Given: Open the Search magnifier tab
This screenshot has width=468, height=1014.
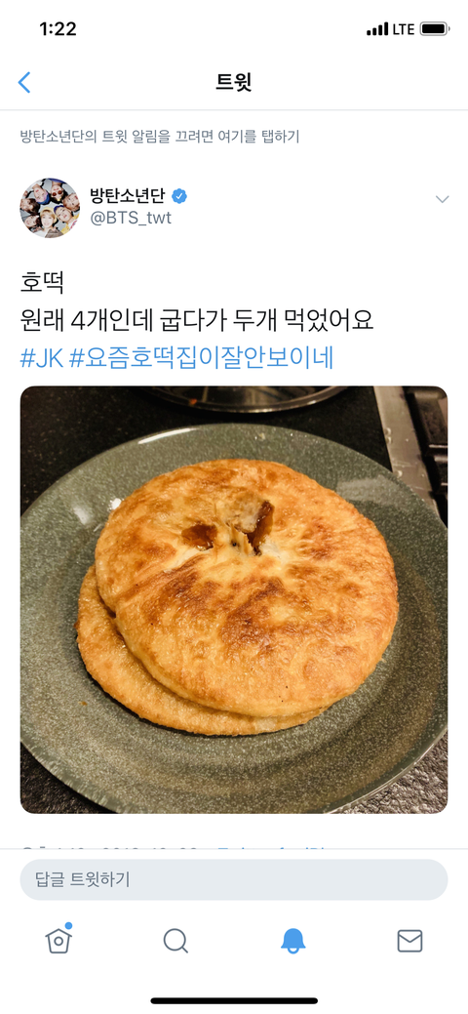Looking at the screenshot, I should pos(175,941).
